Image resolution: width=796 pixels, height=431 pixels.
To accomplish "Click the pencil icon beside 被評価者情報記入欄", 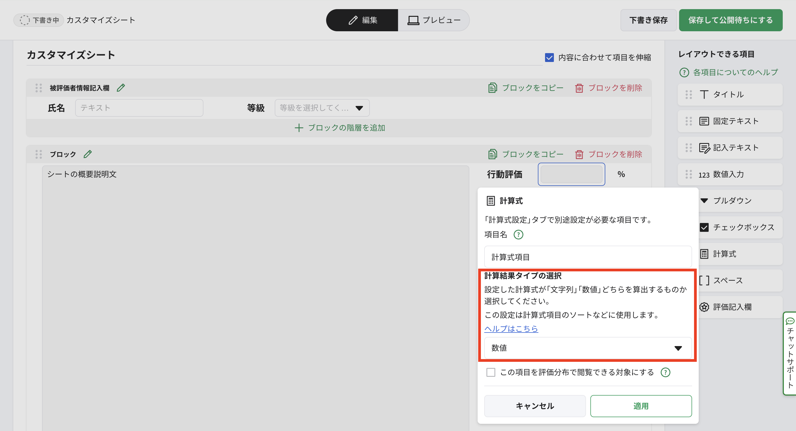I will tap(121, 88).
